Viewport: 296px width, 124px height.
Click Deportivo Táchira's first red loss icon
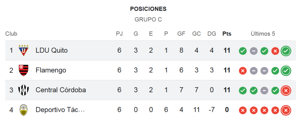click(243, 110)
